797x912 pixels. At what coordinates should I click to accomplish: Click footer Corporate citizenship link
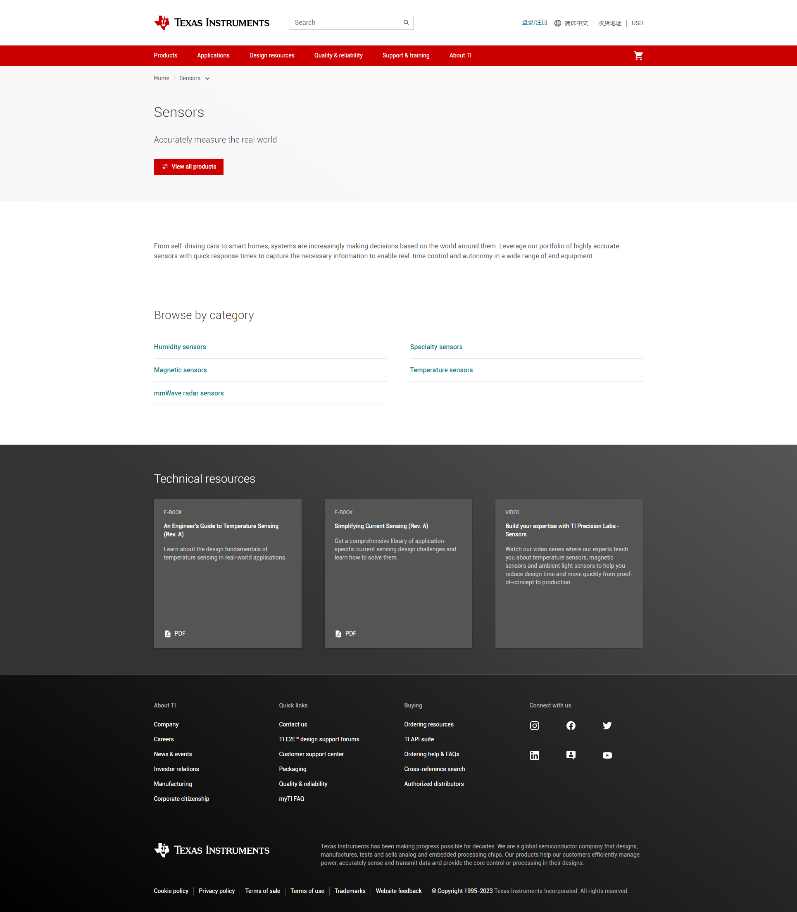pos(181,799)
